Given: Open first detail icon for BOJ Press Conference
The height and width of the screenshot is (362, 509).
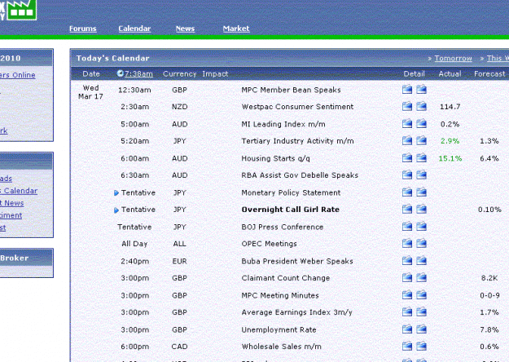Looking at the screenshot, I should pos(407,226).
